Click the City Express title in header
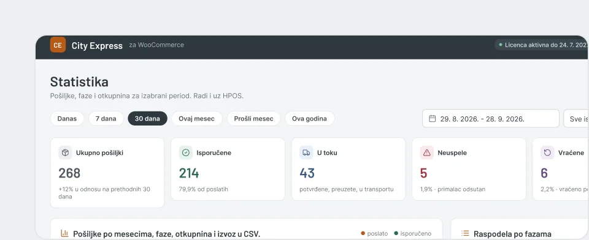The height and width of the screenshot is (240, 589). pos(97,46)
